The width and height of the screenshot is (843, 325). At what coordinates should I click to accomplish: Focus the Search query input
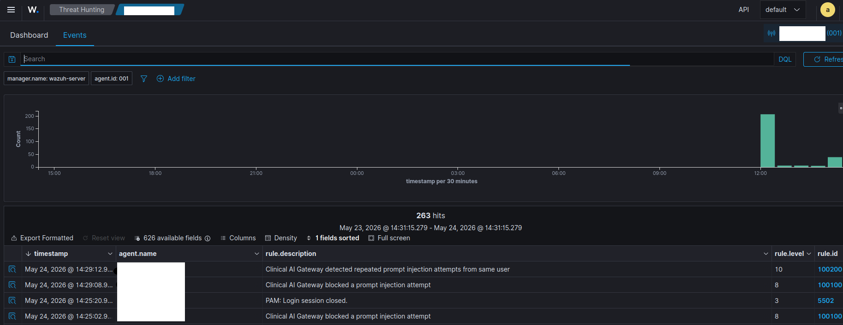[397, 59]
